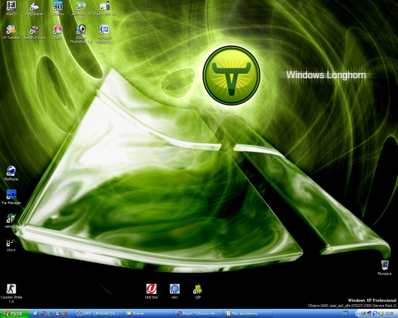Viewport: 398px width, 318px height.
Task: Switch to Всякое folder taskbar button
Action: click(x=149, y=313)
